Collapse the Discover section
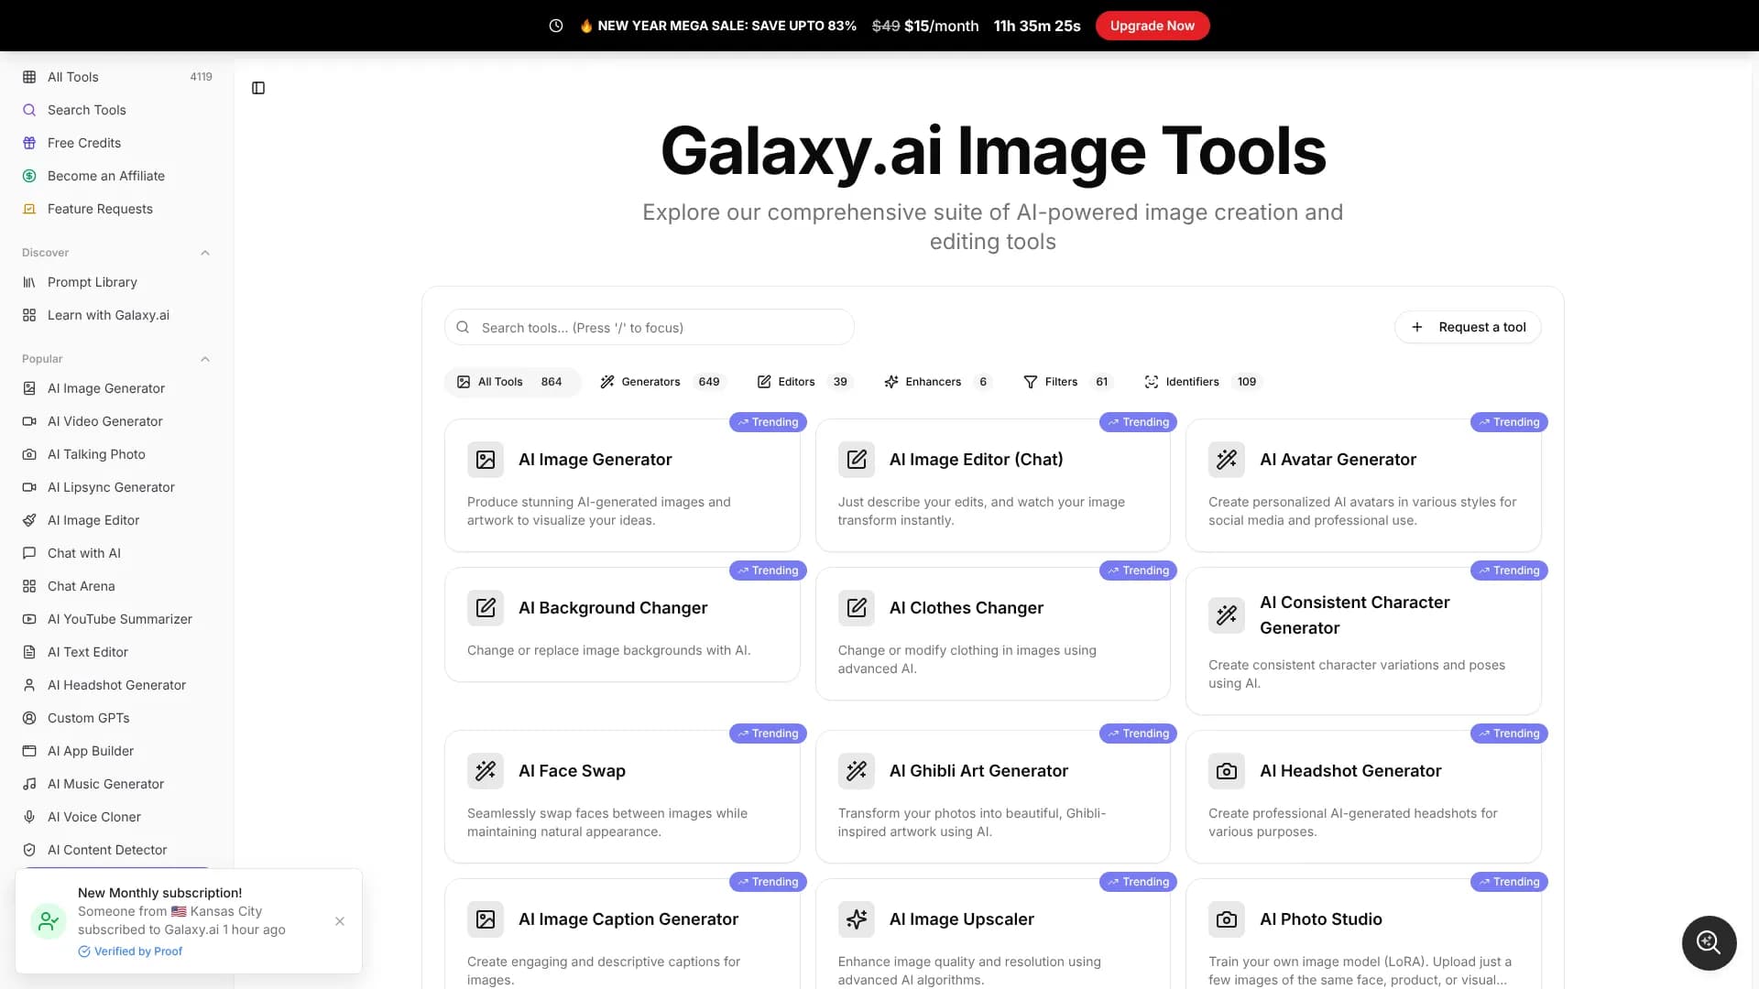The height and width of the screenshot is (989, 1759). pyautogui.click(x=205, y=253)
